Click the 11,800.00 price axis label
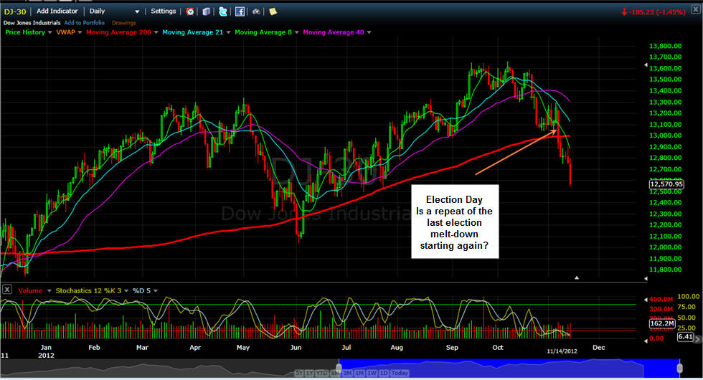 (x=666, y=270)
